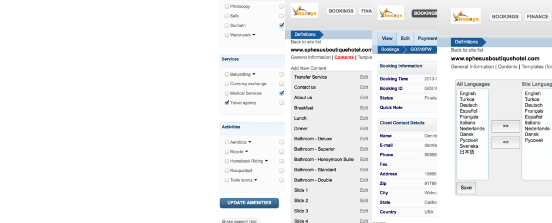This screenshot has height=223, width=552.
Task: Edit the Slide 3 content
Action: (363, 211)
